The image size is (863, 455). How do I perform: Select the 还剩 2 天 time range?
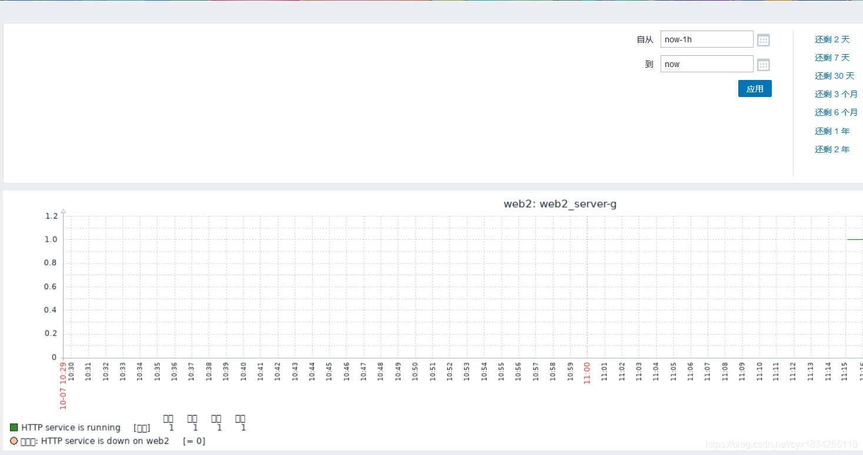(x=832, y=39)
